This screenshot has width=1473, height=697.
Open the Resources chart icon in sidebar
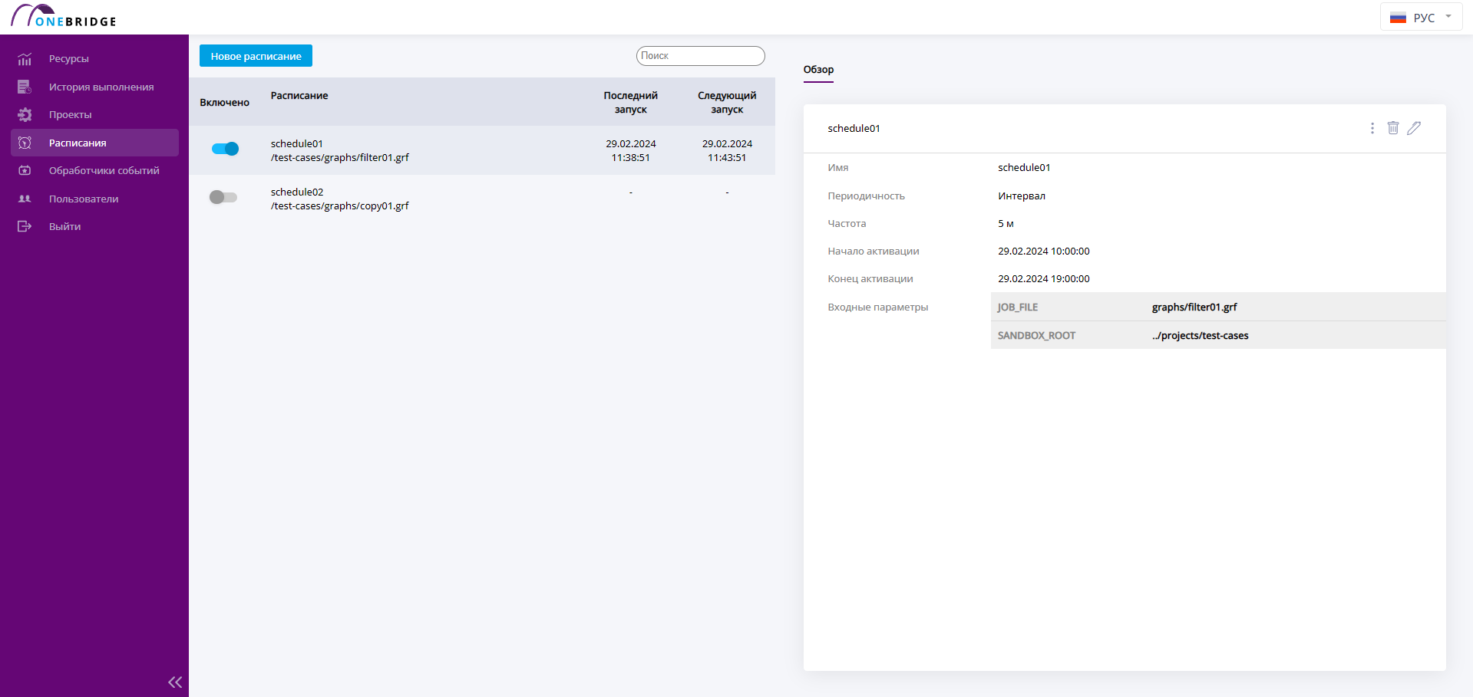pyautogui.click(x=25, y=59)
